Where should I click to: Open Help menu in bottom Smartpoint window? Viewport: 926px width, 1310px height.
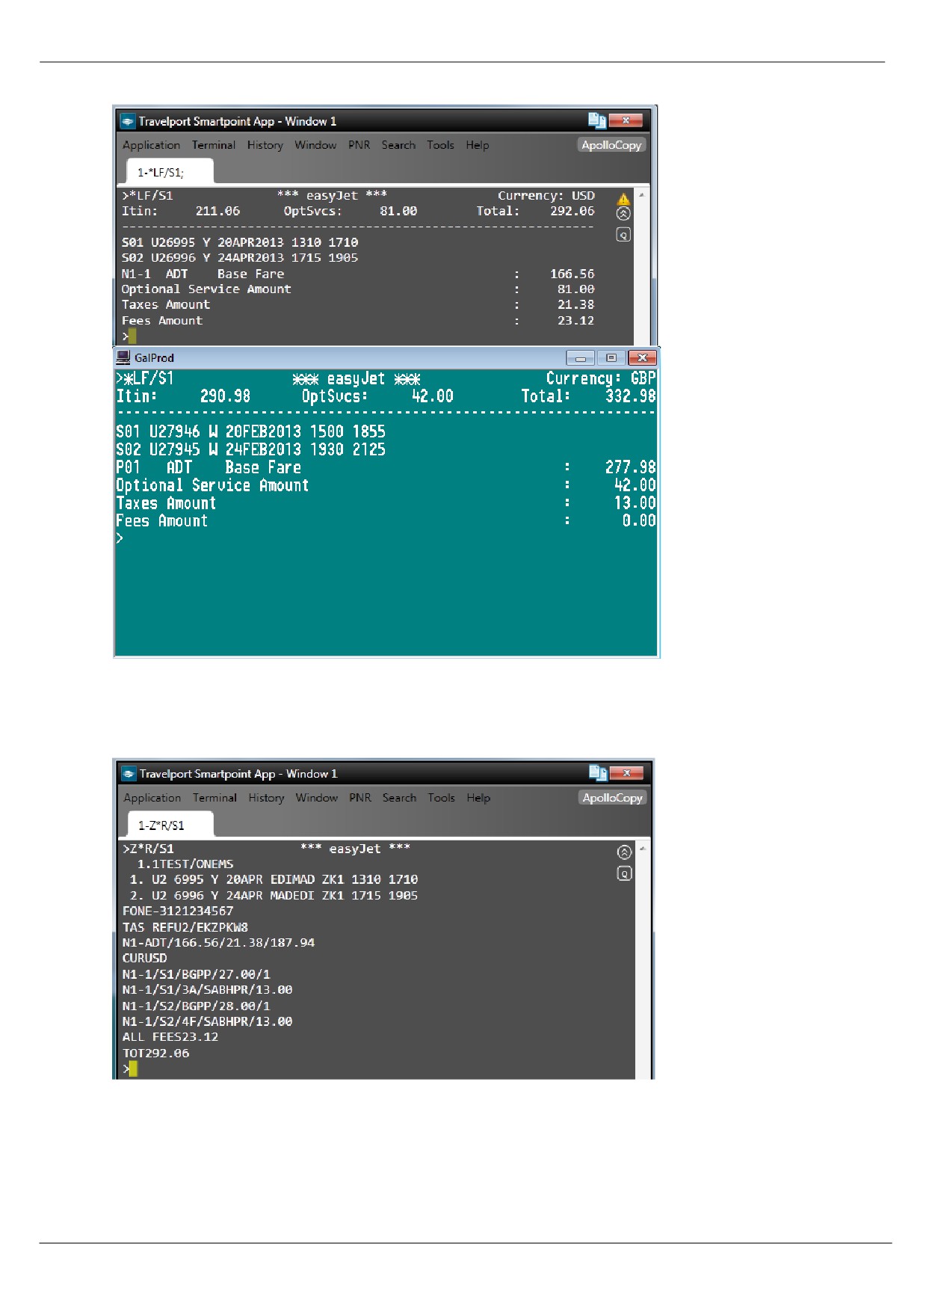click(478, 798)
